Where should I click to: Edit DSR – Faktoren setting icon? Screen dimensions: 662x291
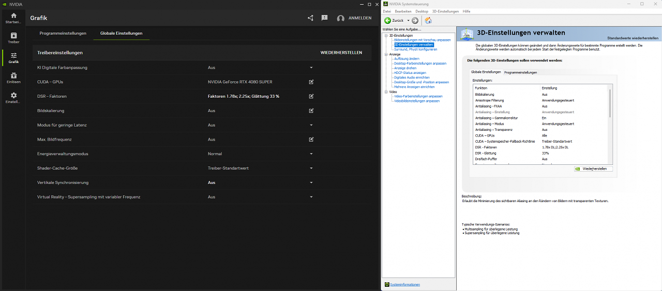pos(311,96)
